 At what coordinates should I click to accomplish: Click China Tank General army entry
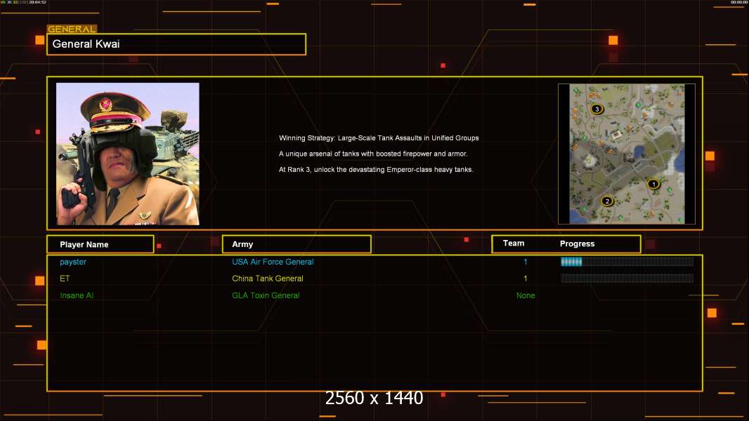(x=268, y=279)
